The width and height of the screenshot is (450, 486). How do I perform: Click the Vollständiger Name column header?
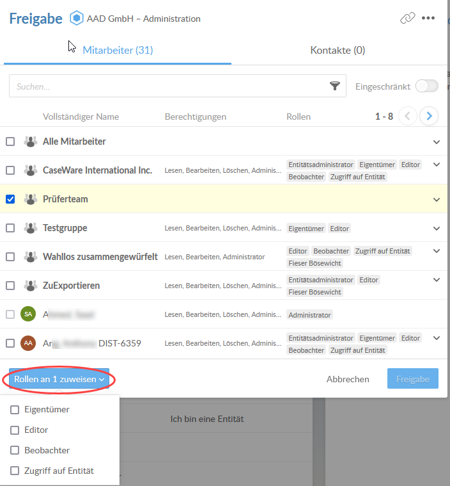tap(81, 117)
